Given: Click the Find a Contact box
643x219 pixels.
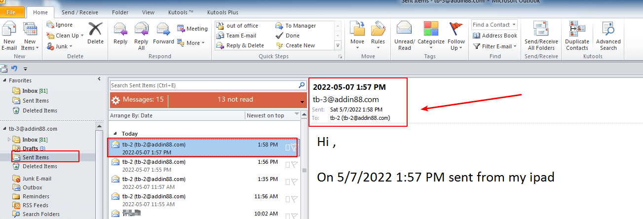Looking at the screenshot, I should [494, 25].
